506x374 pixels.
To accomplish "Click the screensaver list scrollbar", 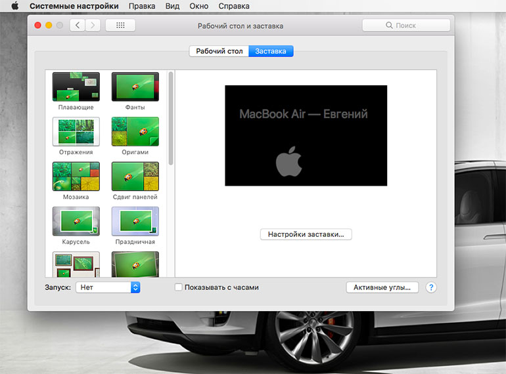I will coord(171,118).
